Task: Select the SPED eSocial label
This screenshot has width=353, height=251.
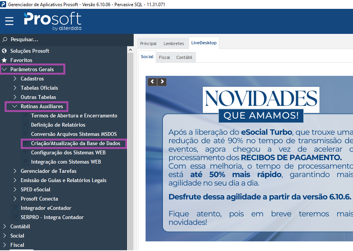Action: click(35, 190)
